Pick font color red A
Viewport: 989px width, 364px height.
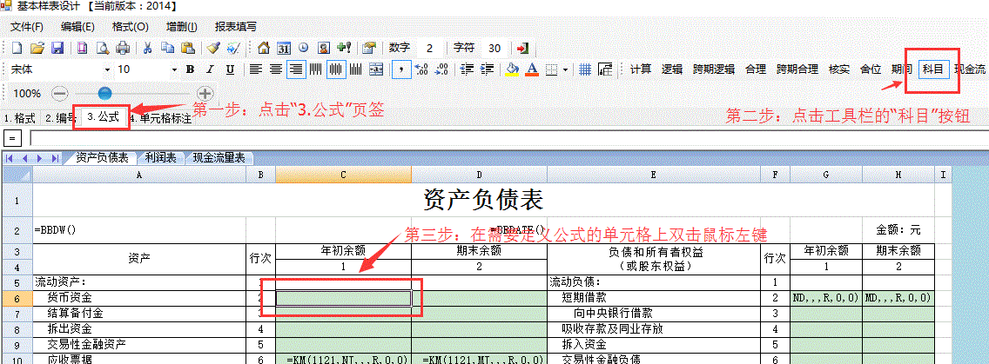click(x=532, y=69)
